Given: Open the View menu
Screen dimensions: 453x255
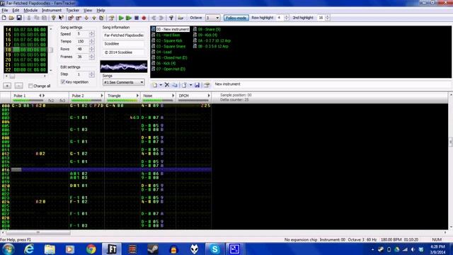Looking at the screenshot, I should (x=88, y=10).
